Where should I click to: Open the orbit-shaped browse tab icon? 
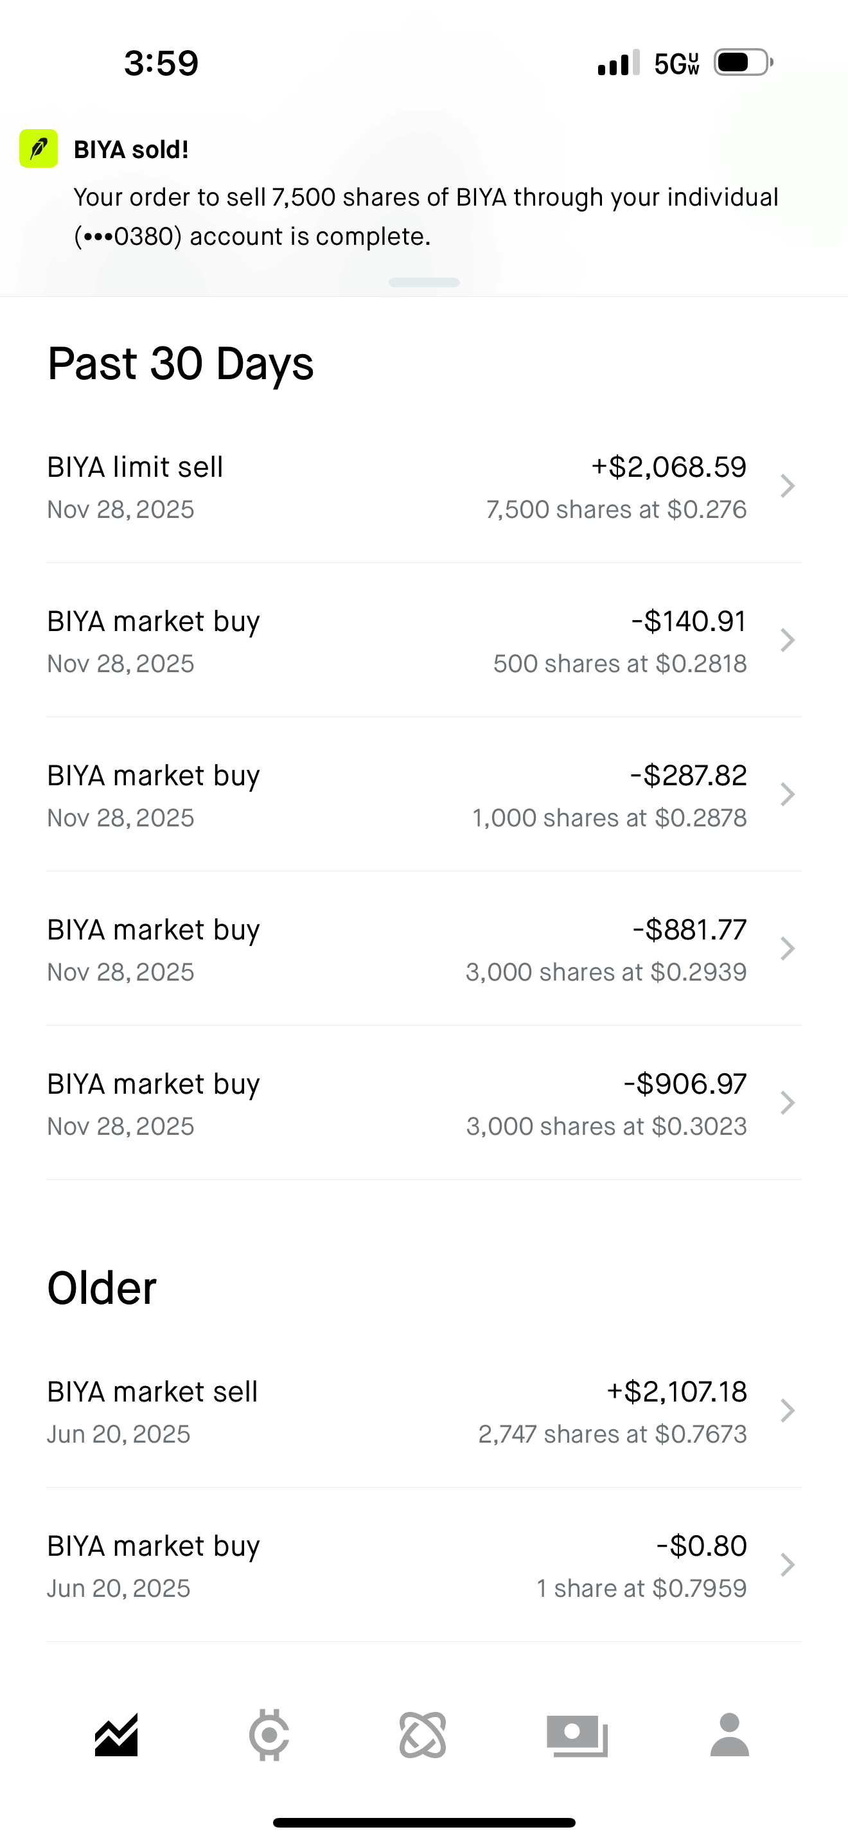[423, 1735]
